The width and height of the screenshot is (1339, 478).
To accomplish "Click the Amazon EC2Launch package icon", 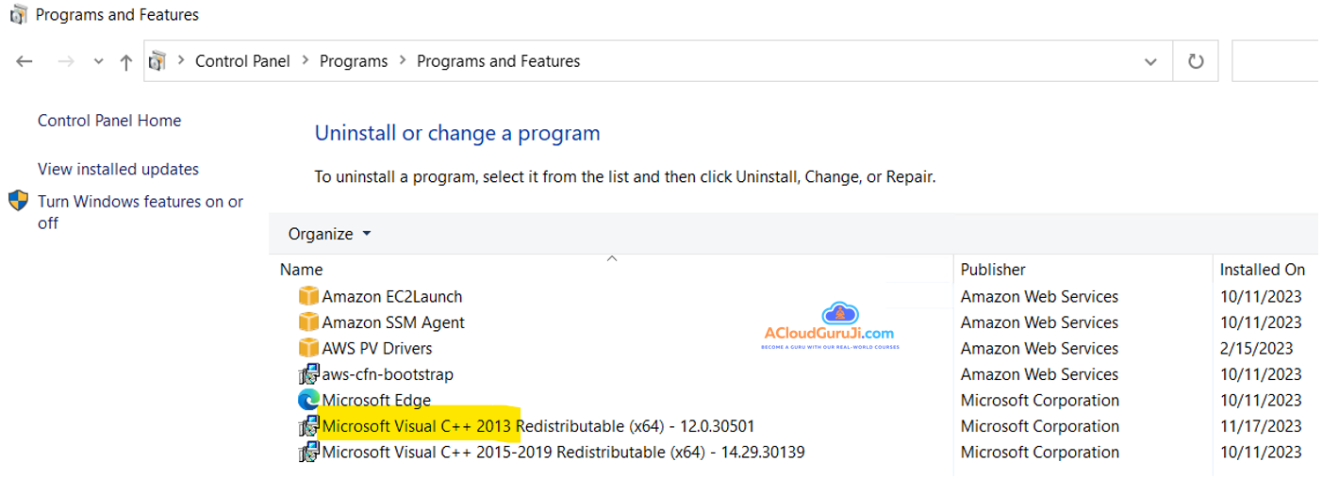I will pyautogui.click(x=308, y=296).
